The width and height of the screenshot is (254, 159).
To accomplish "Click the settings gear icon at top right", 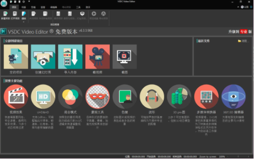I will 242,7.
